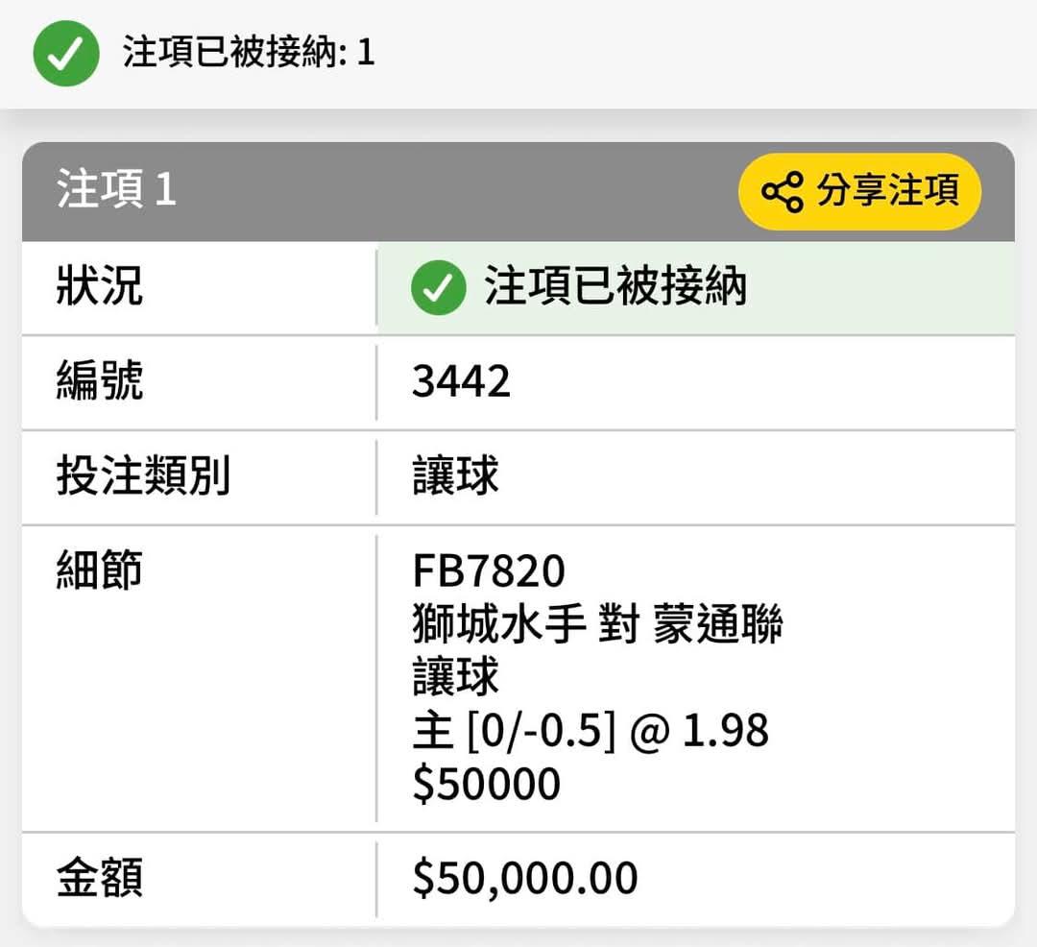Click the total amount $50,000.00
1037x947 pixels.
tap(525, 879)
